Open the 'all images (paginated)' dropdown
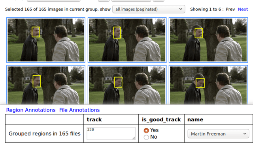This screenshot has width=253, height=143. click(149, 9)
